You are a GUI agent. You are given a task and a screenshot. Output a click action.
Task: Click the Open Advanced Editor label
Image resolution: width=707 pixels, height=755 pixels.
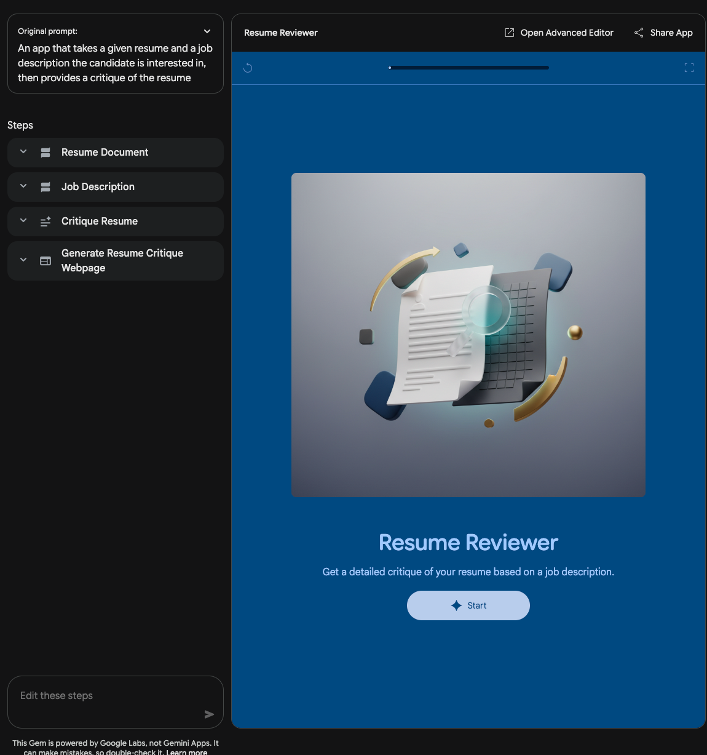tap(567, 33)
